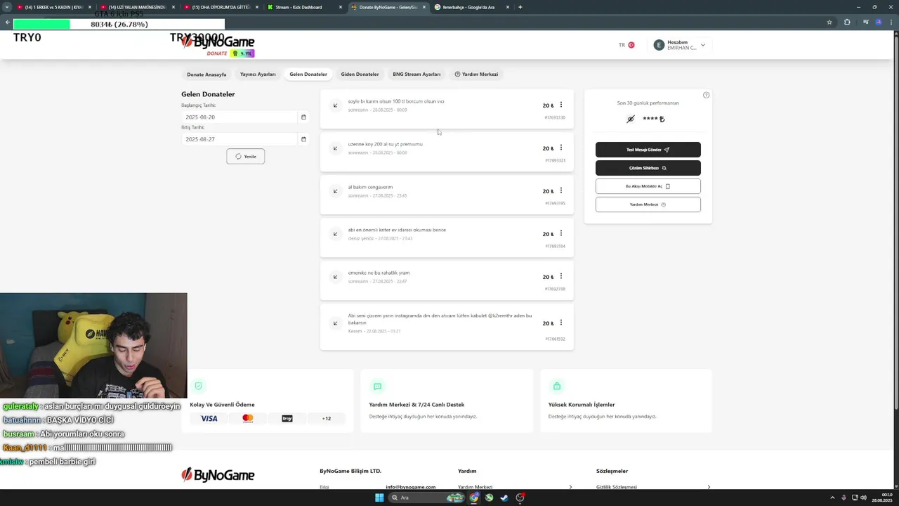
Task: Open the Yayıncı Ayarları tab
Action: click(x=258, y=74)
